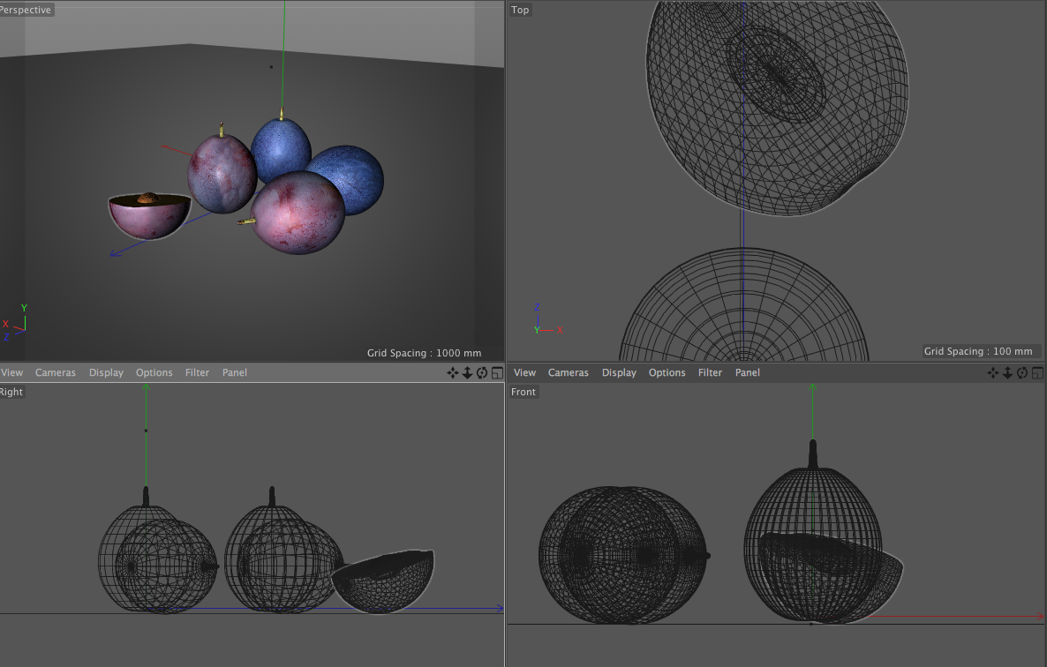Open the Filter menu in Front viewport

pos(710,373)
